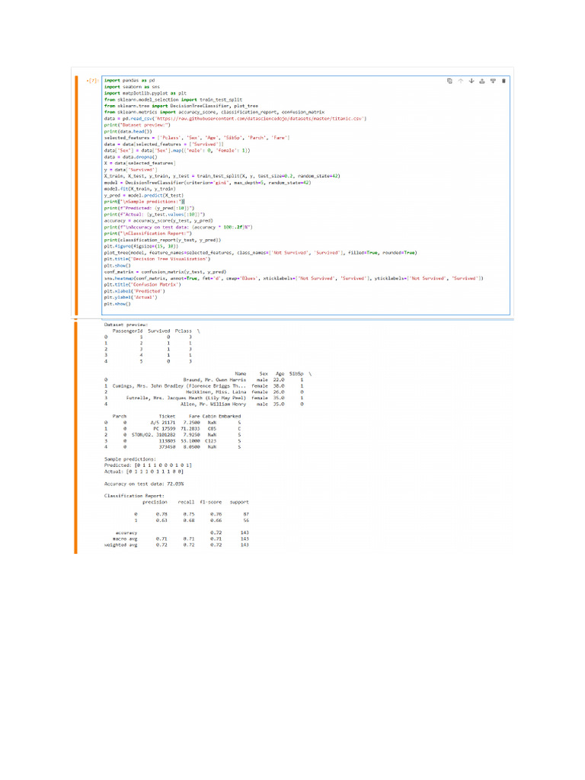Insert a new cell above this cell
The height and width of the screenshot is (780, 585).
[482, 81]
